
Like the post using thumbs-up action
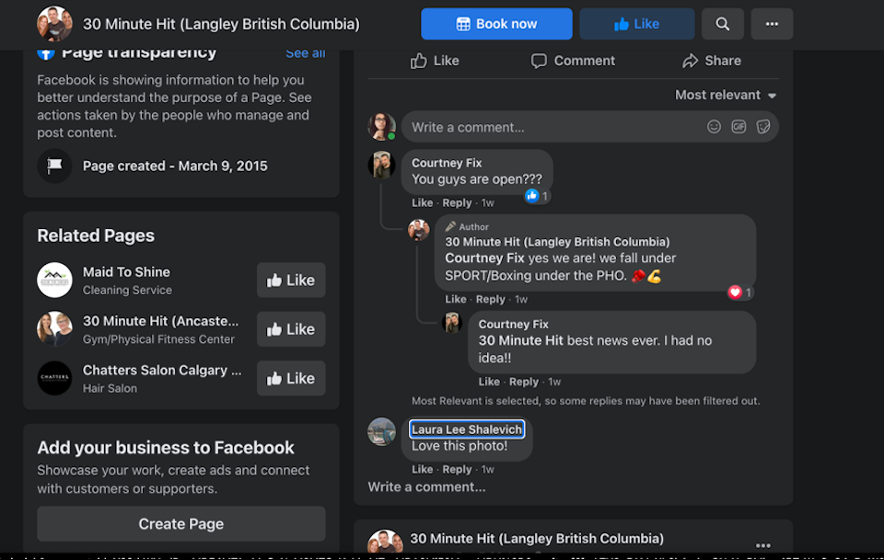(435, 61)
